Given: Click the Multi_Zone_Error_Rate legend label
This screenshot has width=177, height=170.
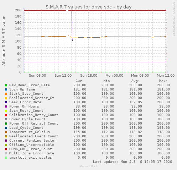Looking at the screenshot, I should tap(32, 153).
